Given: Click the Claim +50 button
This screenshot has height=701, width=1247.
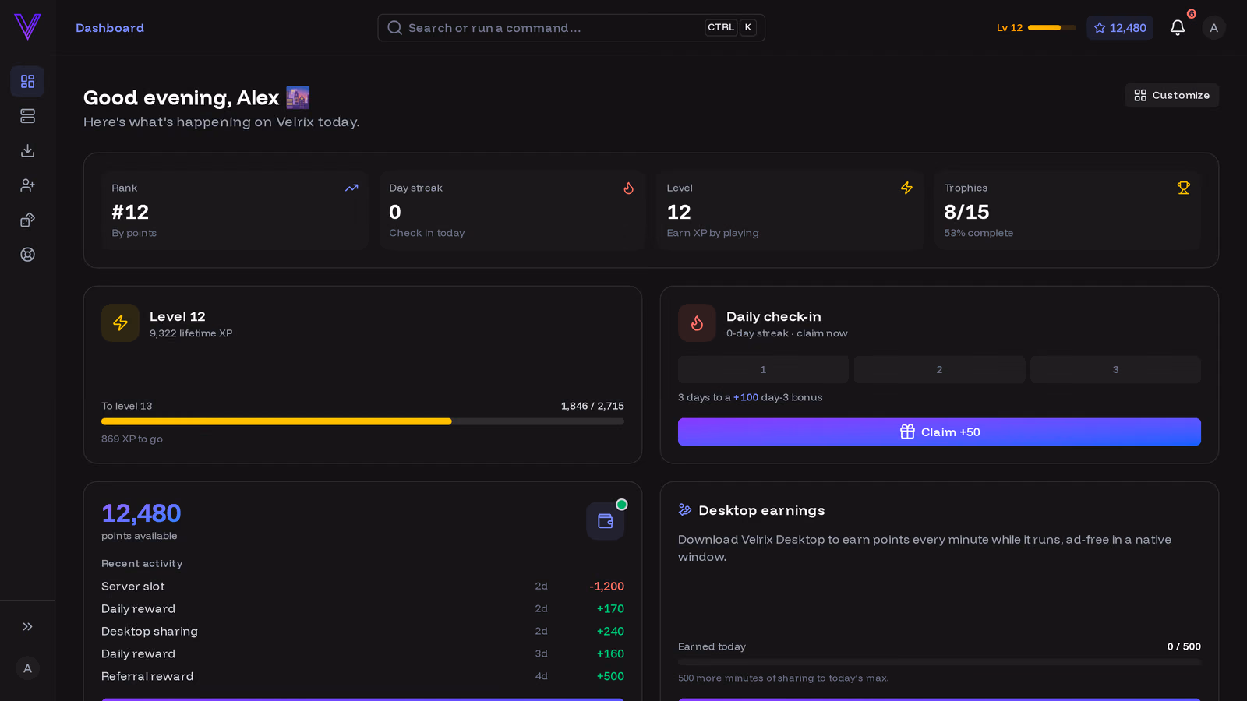Looking at the screenshot, I should point(939,432).
